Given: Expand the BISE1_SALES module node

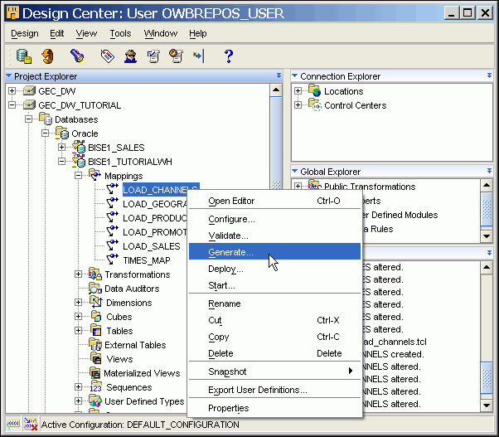Looking at the screenshot, I should pos(61,147).
